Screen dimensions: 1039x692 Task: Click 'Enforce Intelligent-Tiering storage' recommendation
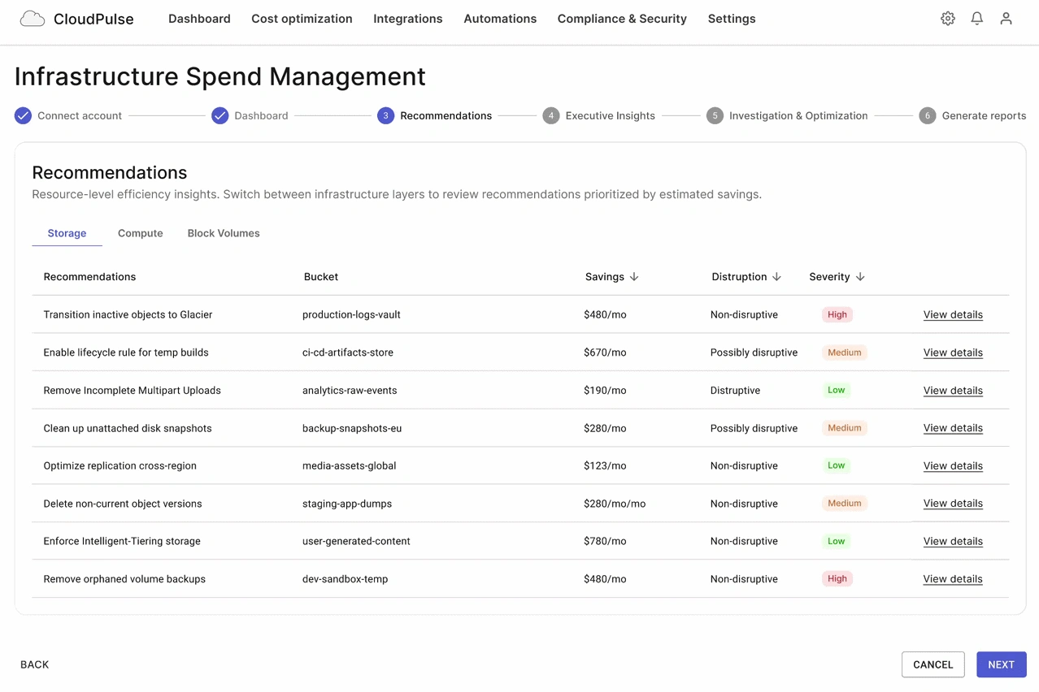coord(122,541)
